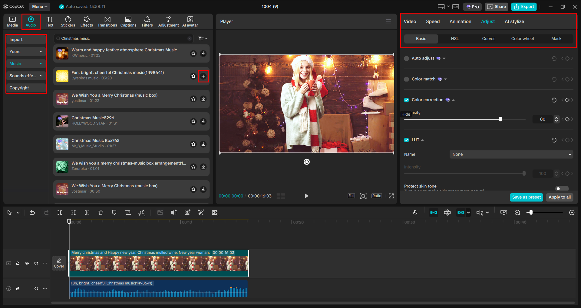Switch to the AI avatar panel
This screenshot has width=581, height=308.
click(x=190, y=21)
